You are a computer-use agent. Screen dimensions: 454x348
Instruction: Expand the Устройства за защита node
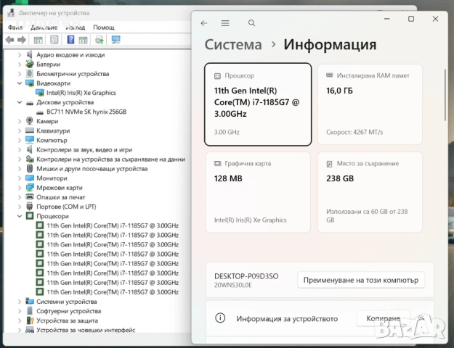click(20, 320)
